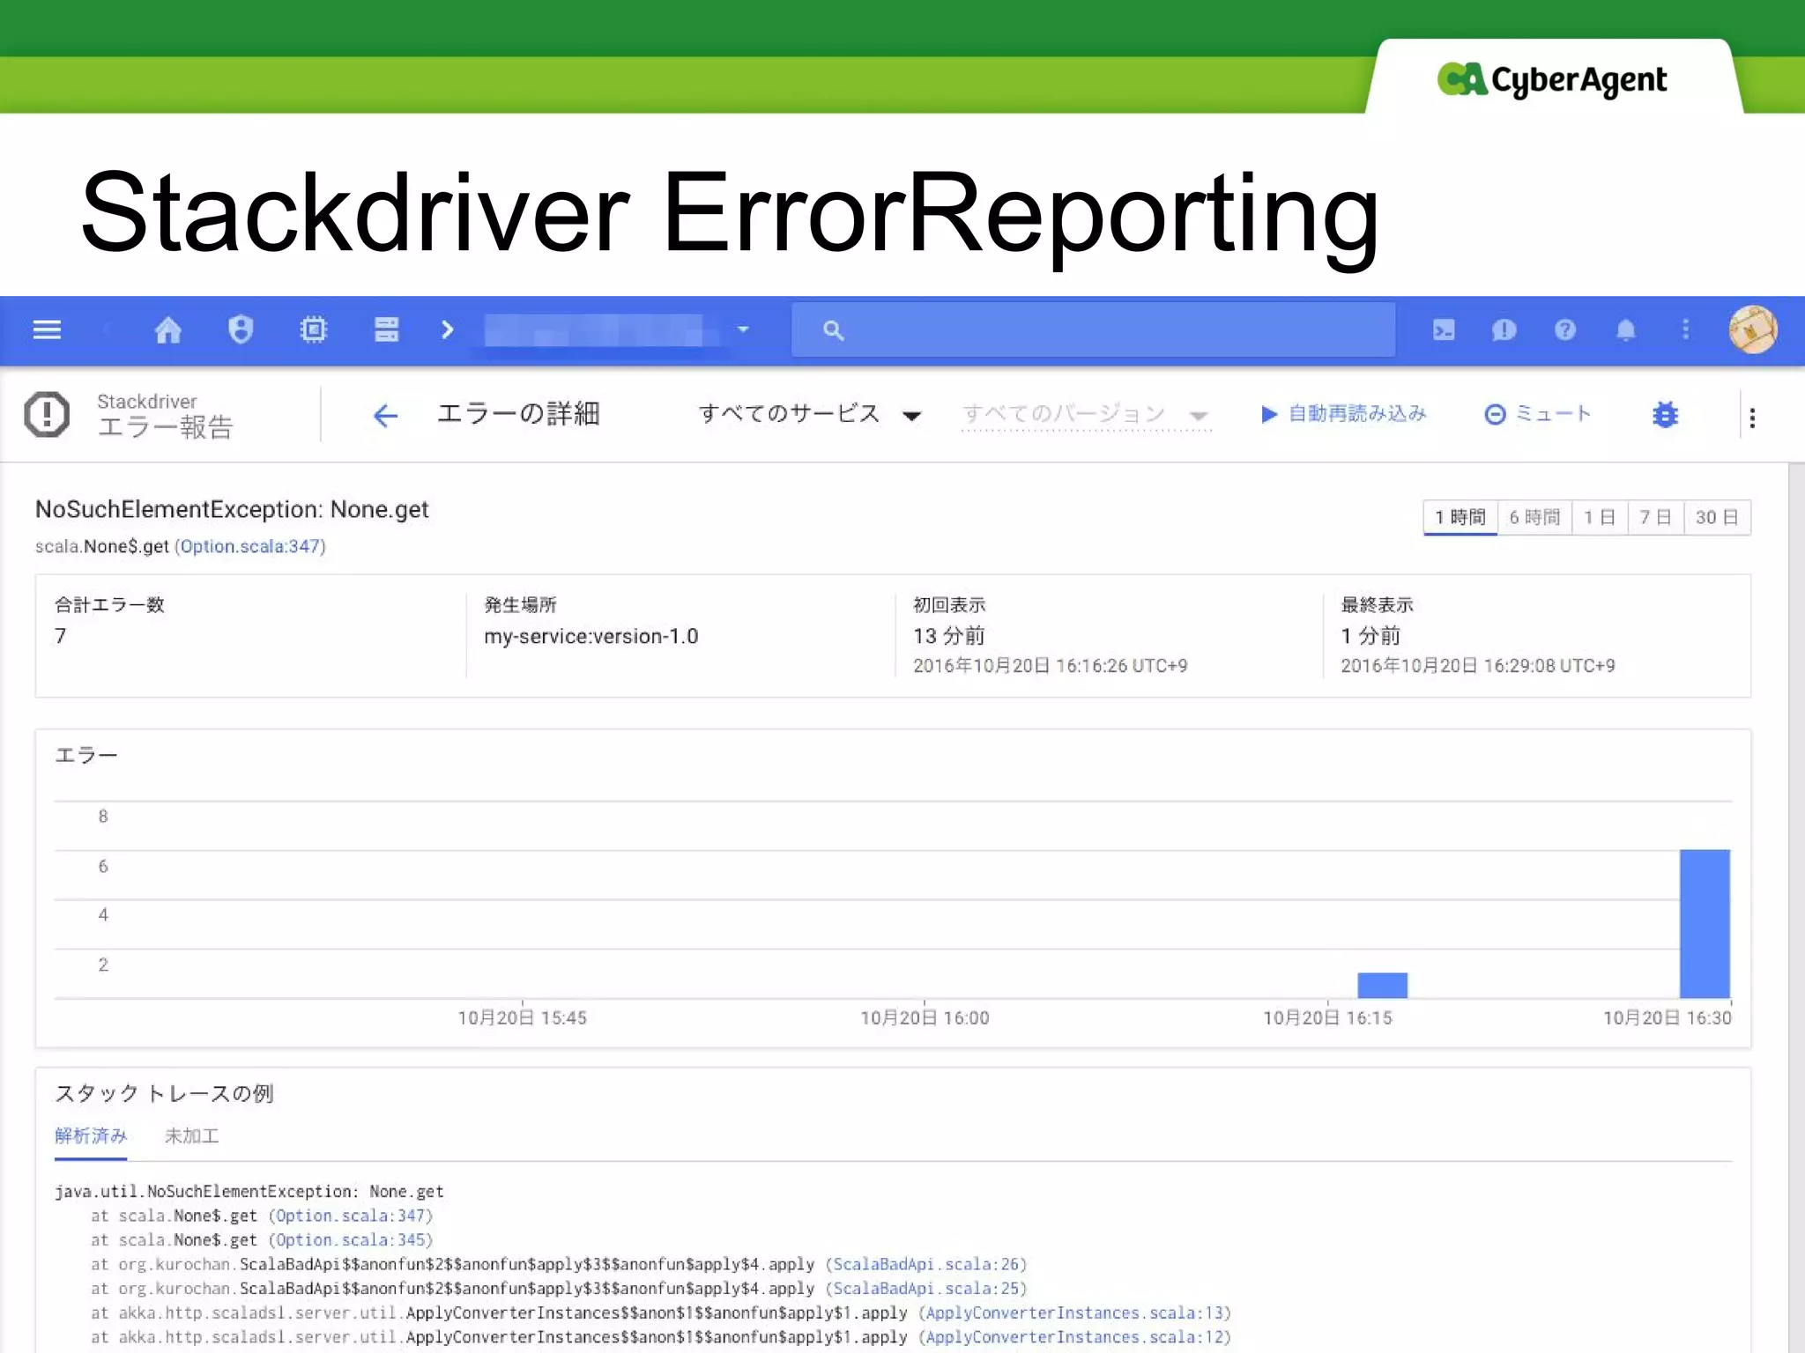Viewport: 1805px width, 1353px height.
Task: Select the 6 時間 time range
Action: click(1534, 517)
